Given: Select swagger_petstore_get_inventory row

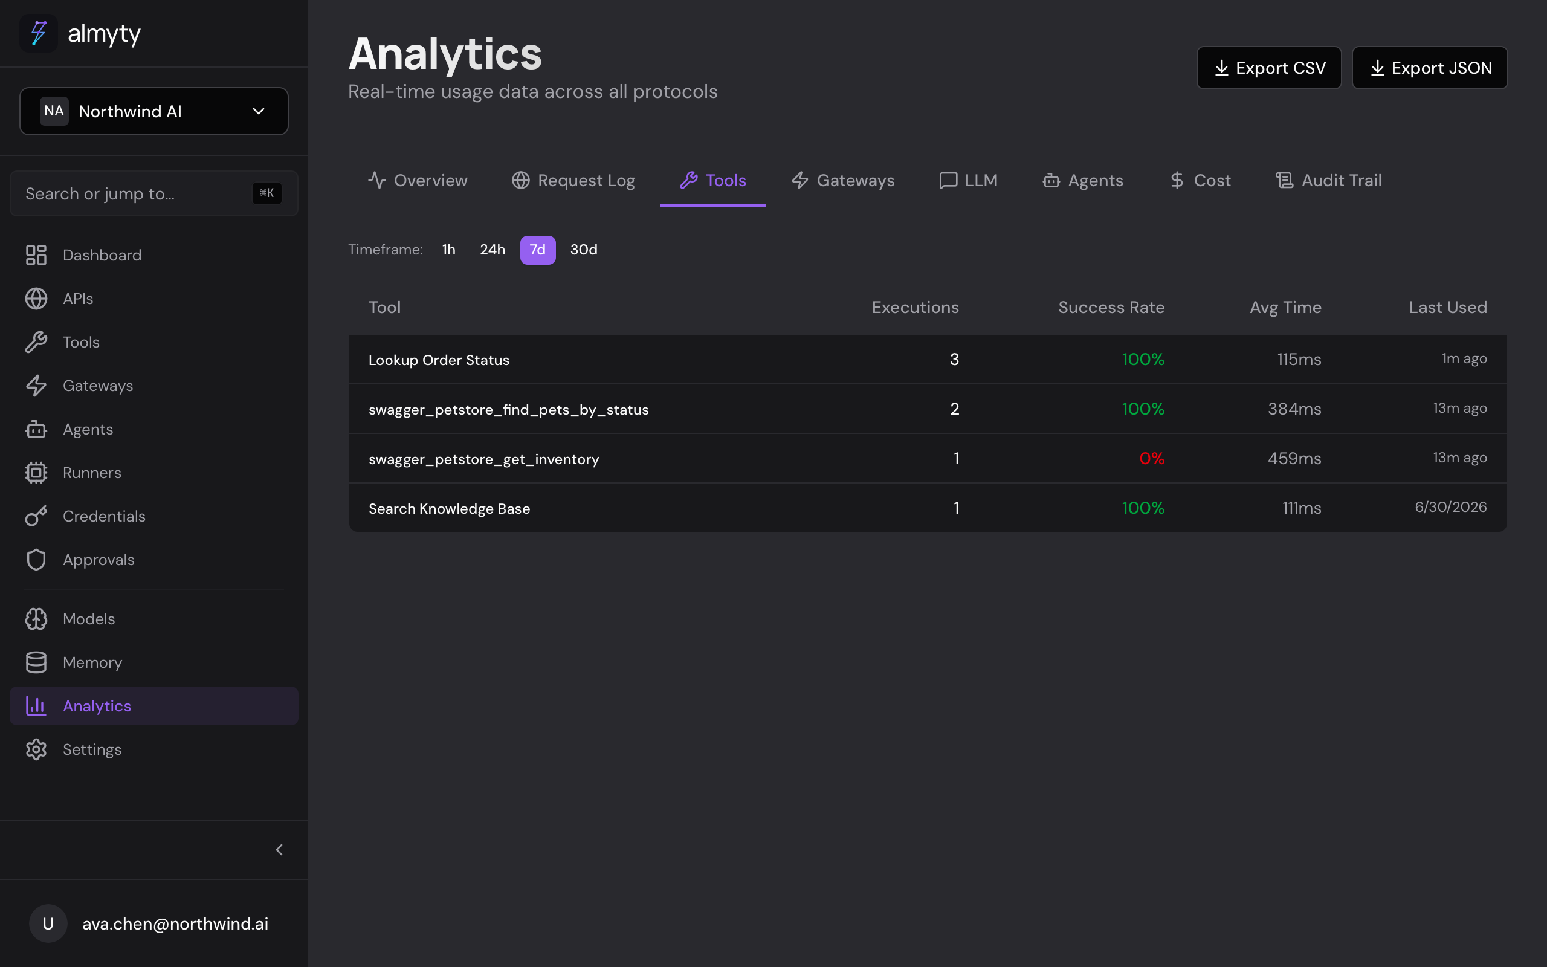Looking at the screenshot, I should 928,459.
